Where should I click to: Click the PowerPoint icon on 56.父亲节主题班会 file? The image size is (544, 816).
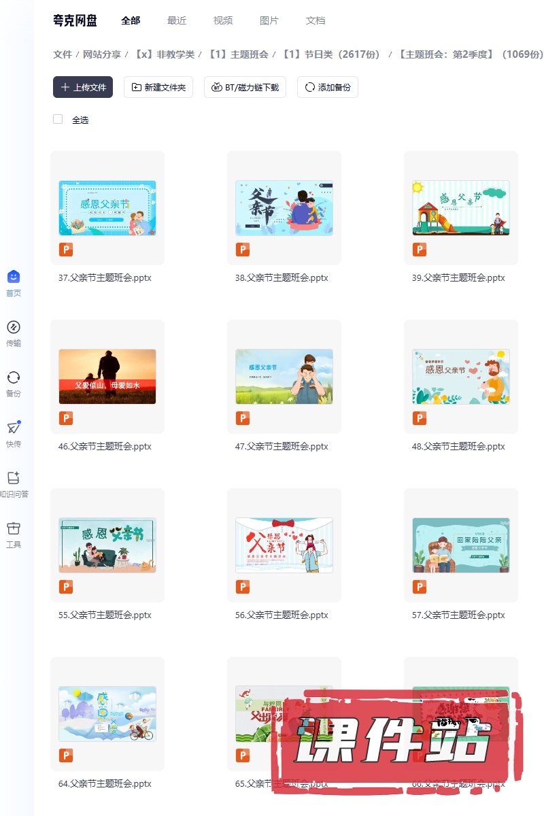pos(243,587)
